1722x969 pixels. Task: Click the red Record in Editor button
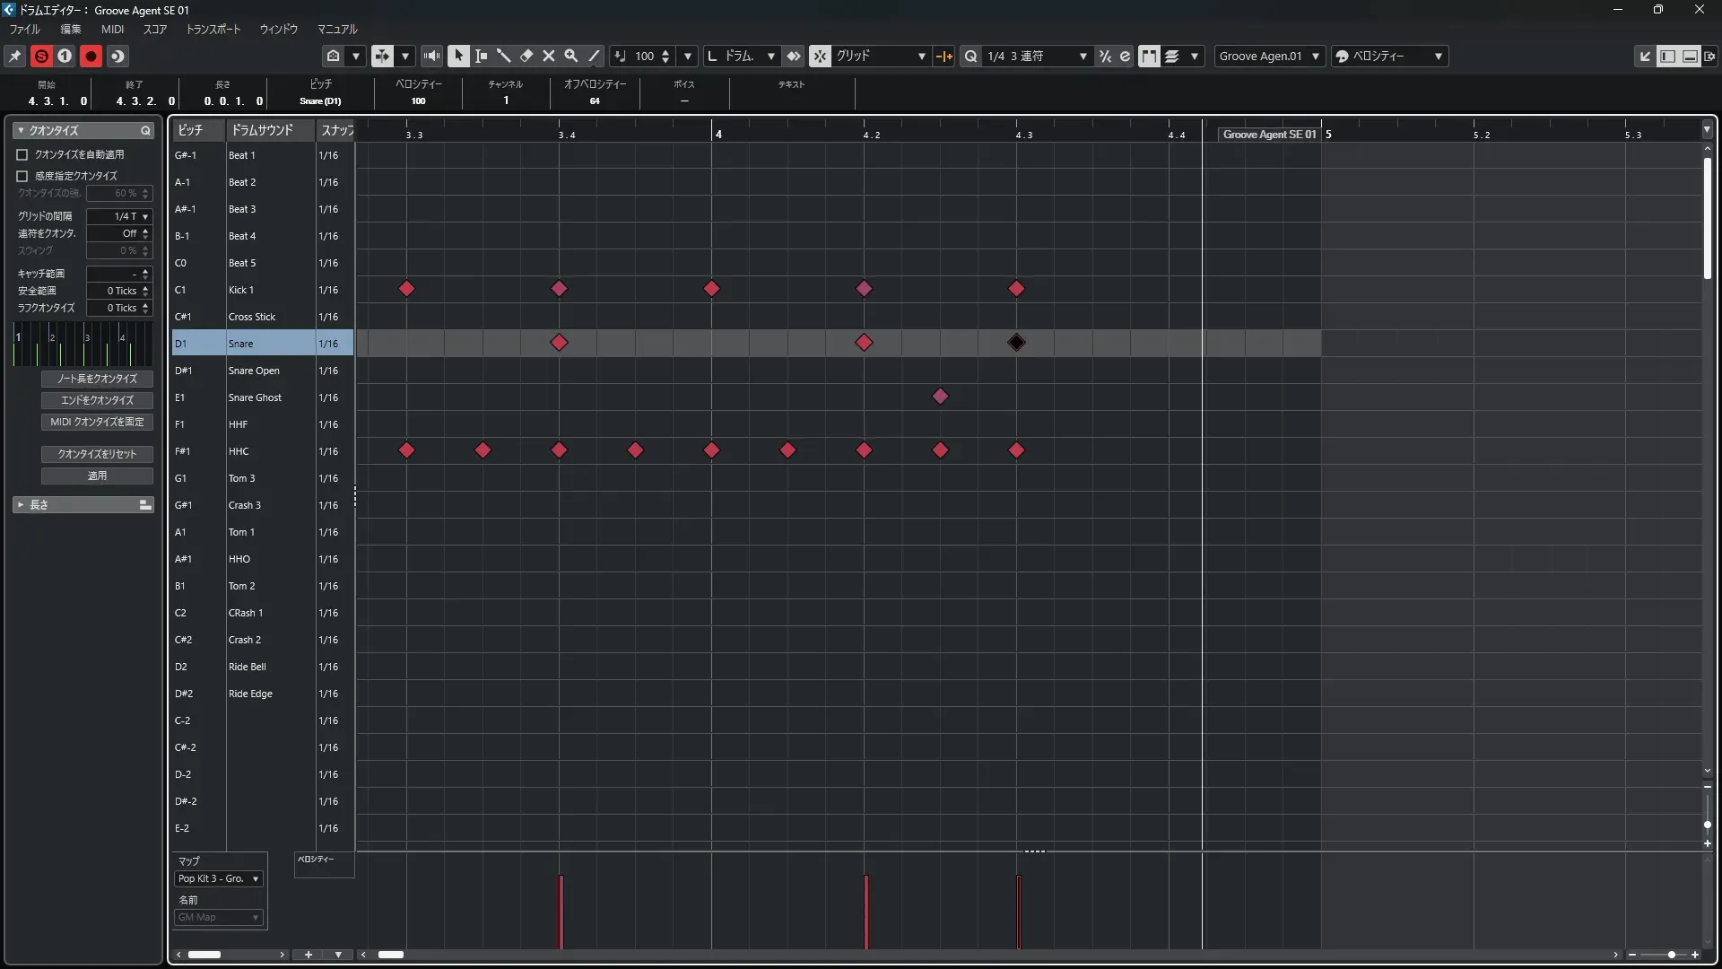coord(91,56)
